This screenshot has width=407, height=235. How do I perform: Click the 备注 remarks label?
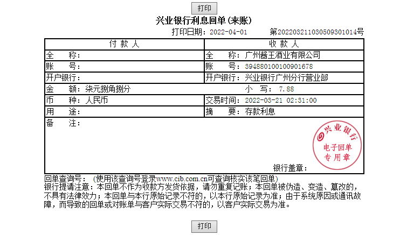[63, 123]
